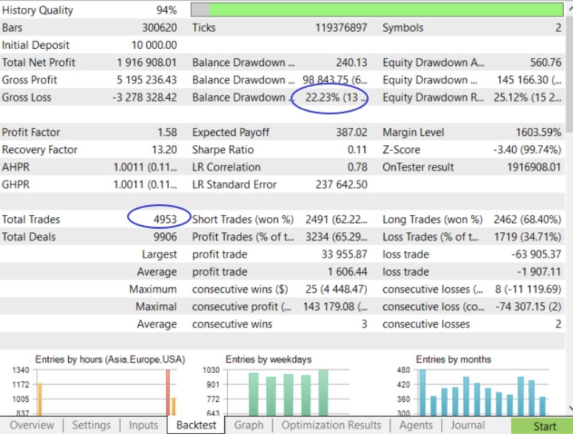Click the Profit Factor value 1.58
Viewport: 573px width, 434px height.
tap(167, 132)
